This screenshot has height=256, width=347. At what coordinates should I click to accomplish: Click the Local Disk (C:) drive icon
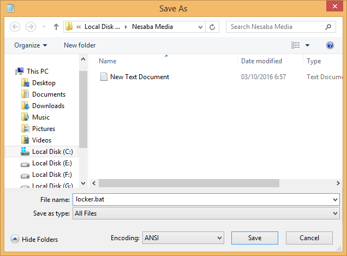click(x=25, y=151)
